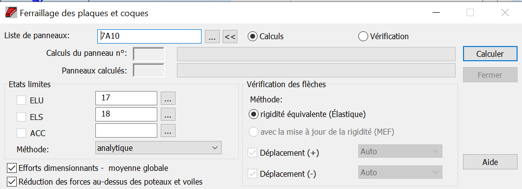Enable the ACC checkbox
The image size is (522, 189).
tap(21, 133)
